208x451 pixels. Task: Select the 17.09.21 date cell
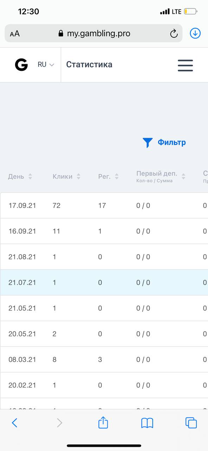point(22,205)
